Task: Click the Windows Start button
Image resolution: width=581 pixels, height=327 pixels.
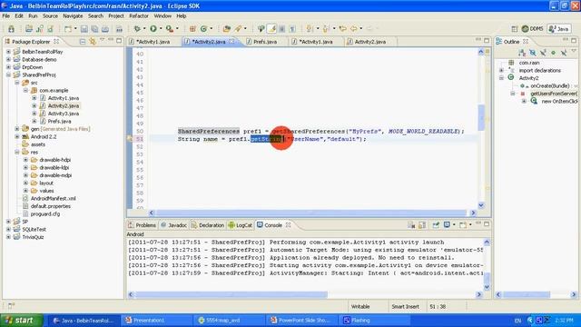Action: click(22, 320)
